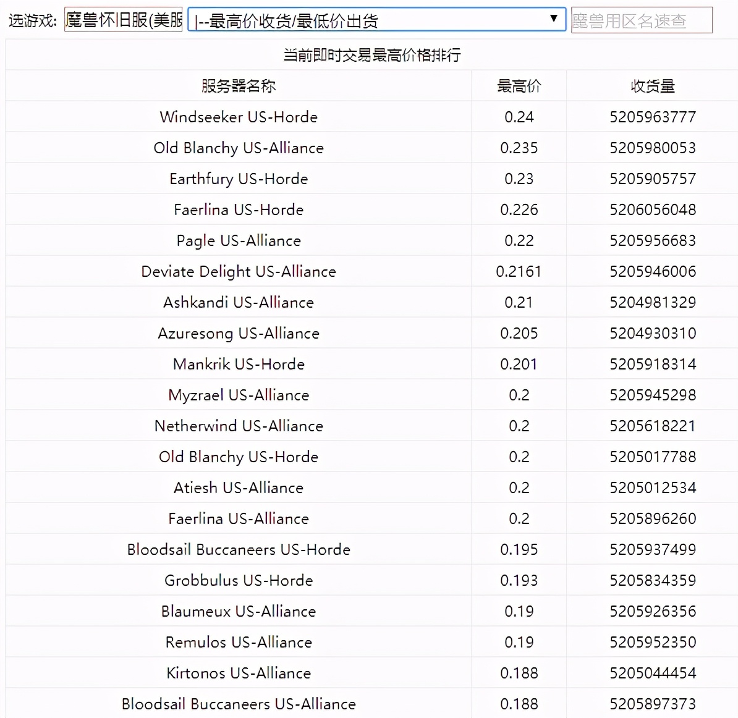Select Kirtonos US-Alliance server name
738x718 pixels.
tap(239, 673)
